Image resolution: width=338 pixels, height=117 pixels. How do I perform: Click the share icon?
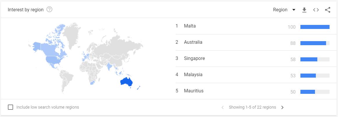328,10
